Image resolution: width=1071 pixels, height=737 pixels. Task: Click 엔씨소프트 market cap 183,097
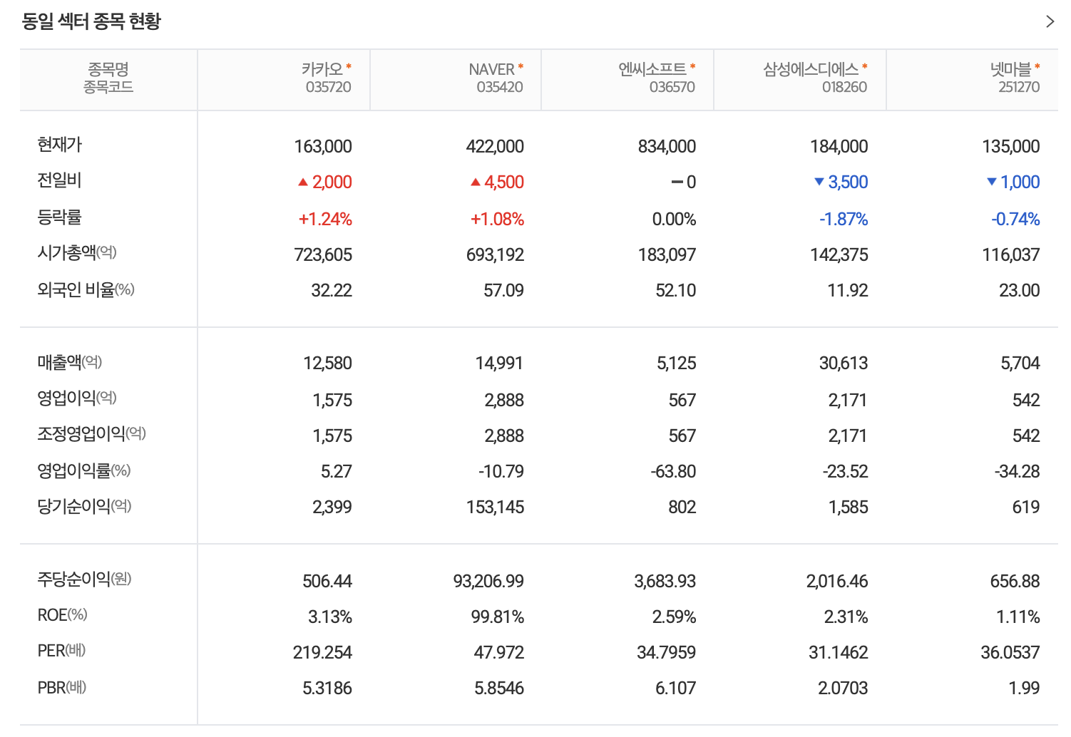[667, 254]
